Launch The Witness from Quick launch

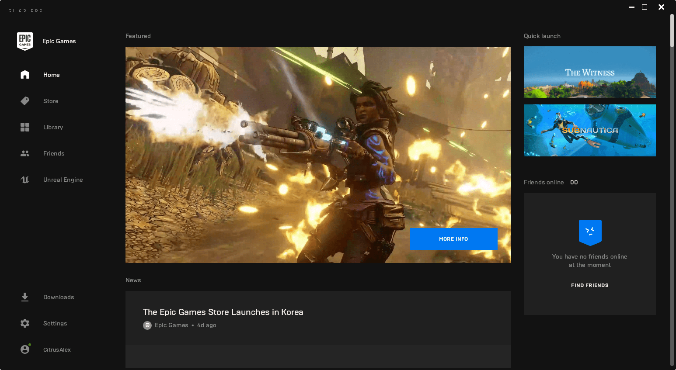point(589,72)
